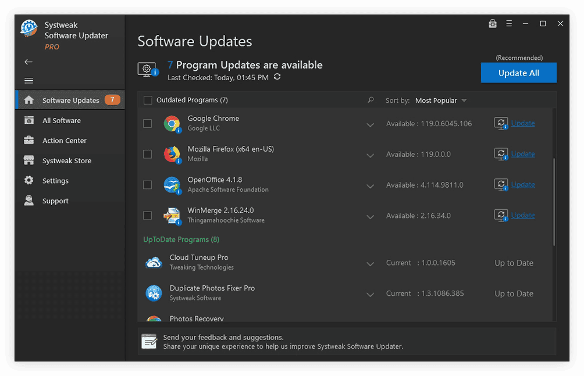584x376 pixels.
Task: Open the title bar hamburger menu
Action: (509, 23)
